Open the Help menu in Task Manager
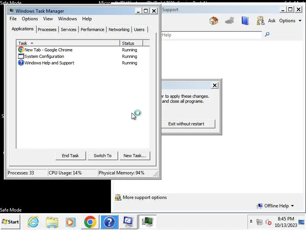Image resolution: width=306 pixels, height=230 pixels. 87,19
